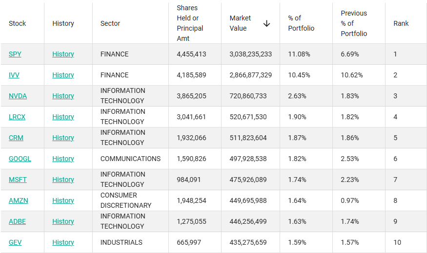Open the IVV stock link
Image resolution: width=427 pixels, height=253 pixels.
point(14,75)
